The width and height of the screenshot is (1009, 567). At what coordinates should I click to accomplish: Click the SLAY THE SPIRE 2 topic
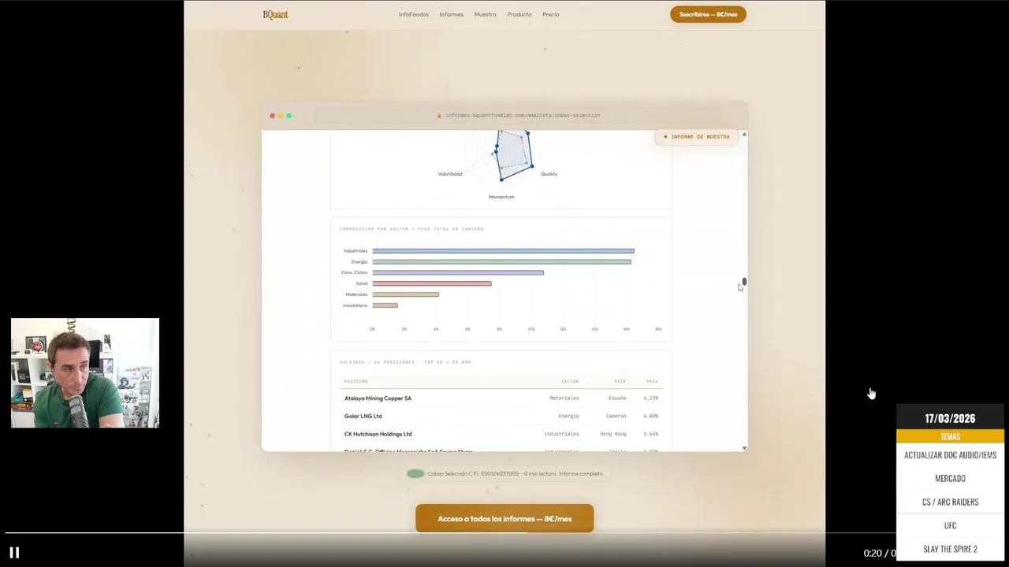tap(950, 549)
